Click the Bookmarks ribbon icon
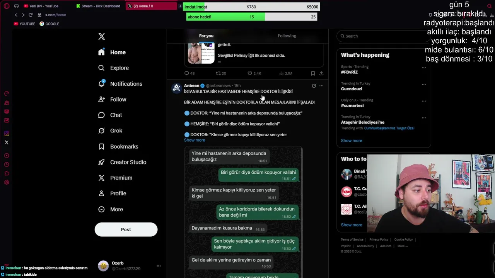495x278 pixels. (101, 146)
